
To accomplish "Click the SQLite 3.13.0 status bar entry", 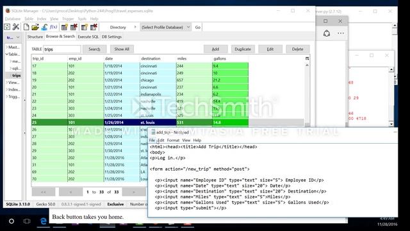I will coord(18,204).
